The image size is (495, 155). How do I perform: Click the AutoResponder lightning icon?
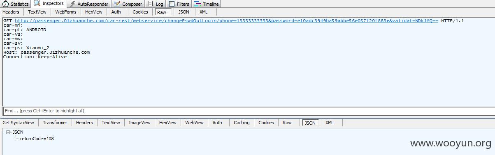72,4
